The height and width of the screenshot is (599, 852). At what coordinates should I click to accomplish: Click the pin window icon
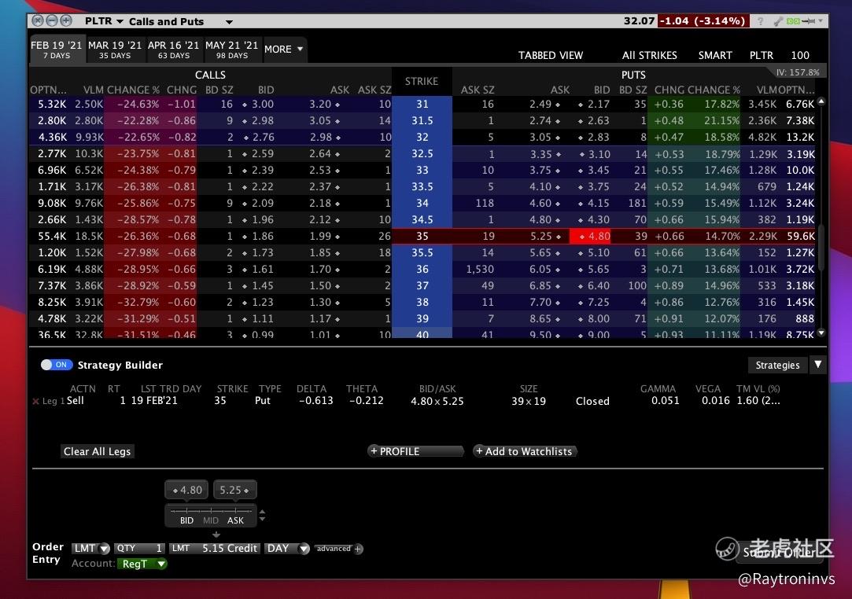(809, 21)
